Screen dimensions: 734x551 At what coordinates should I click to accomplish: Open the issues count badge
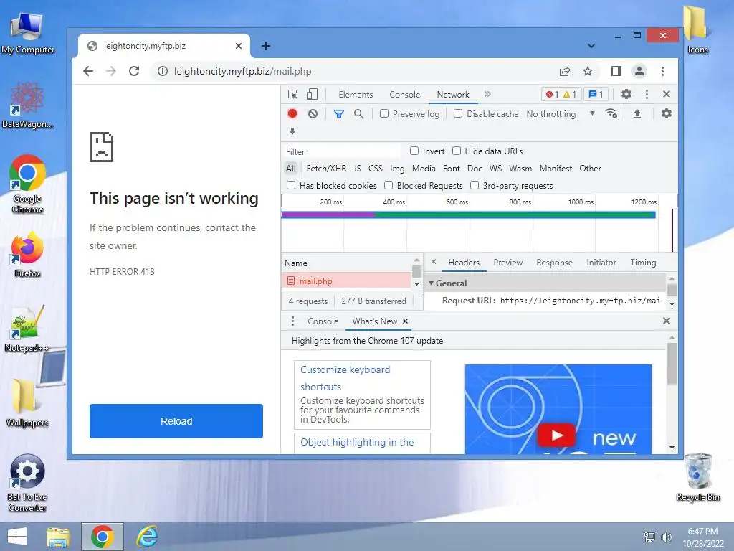[x=596, y=94]
